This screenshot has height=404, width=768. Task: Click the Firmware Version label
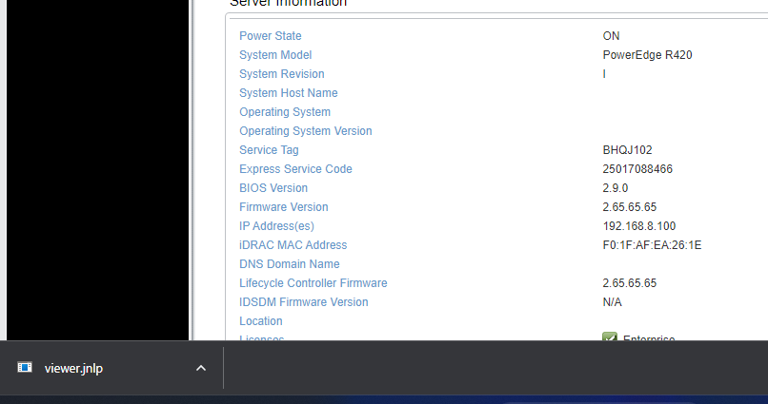pos(284,207)
